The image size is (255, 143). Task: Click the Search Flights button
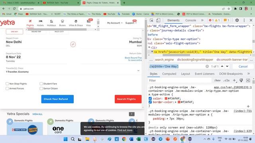click(128, 99)
